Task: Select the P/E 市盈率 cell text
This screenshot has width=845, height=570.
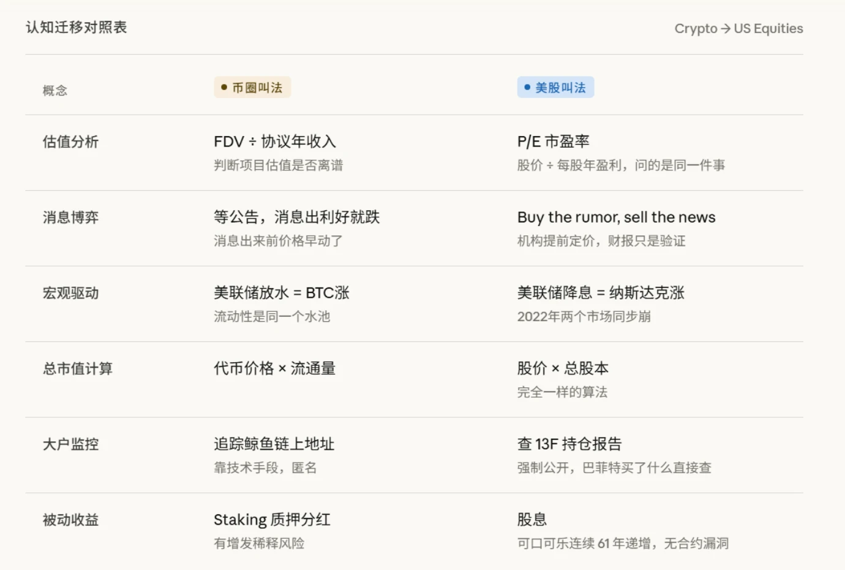Action: click(x=553, y=142)
